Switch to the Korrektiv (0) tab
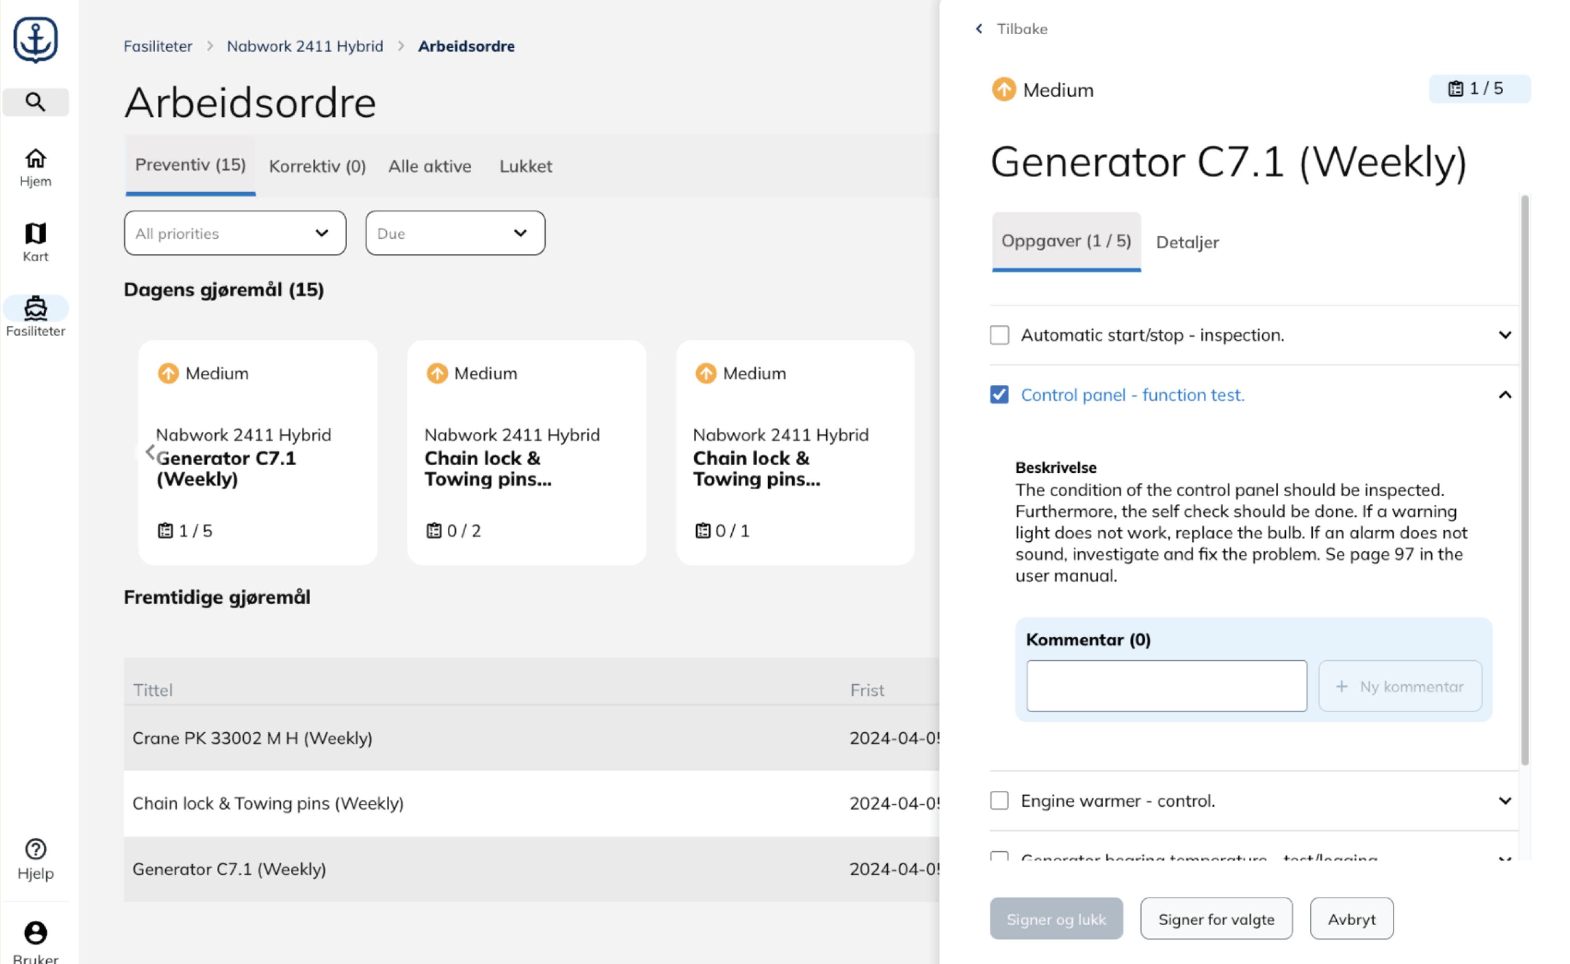 (317, 166)
